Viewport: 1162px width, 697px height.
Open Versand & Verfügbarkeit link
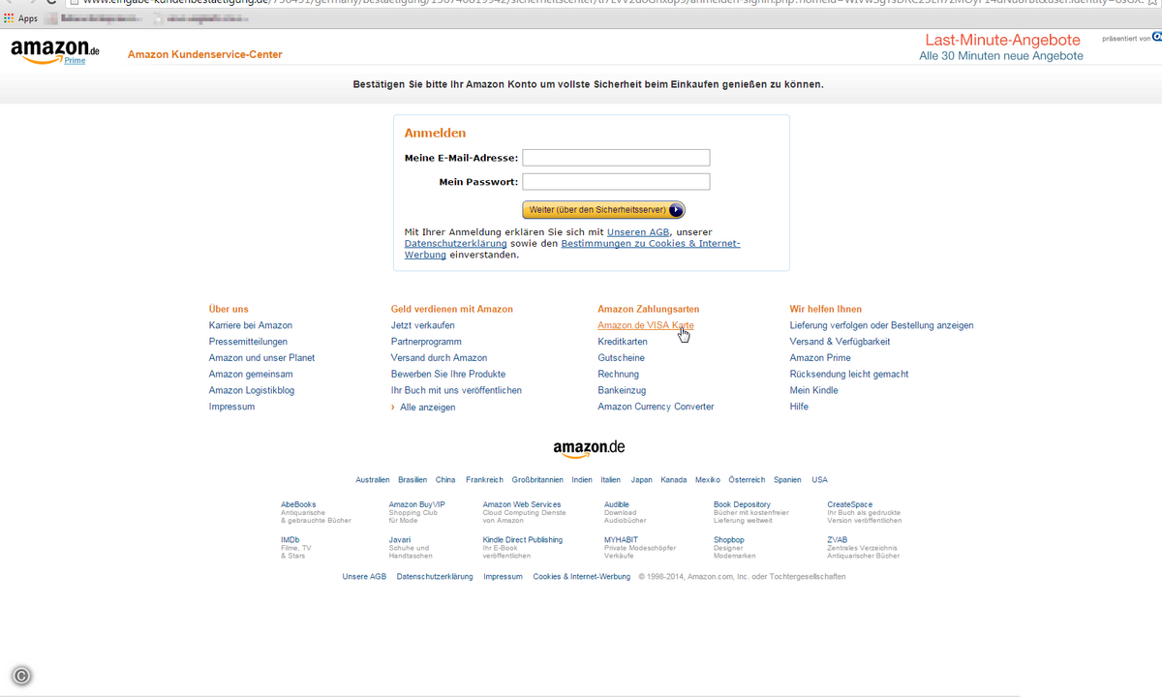tap(840, 342)
